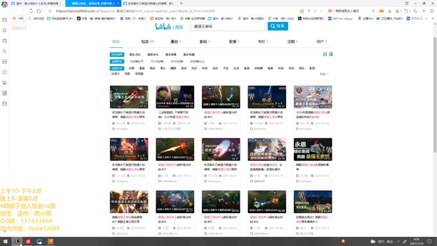The width and height of the screenshot is (437, 246).
Task: Open dropdown arrow beside the undo icon
Action: [x=410, y=11]
